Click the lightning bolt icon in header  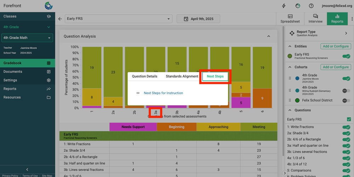click(284, 6)
